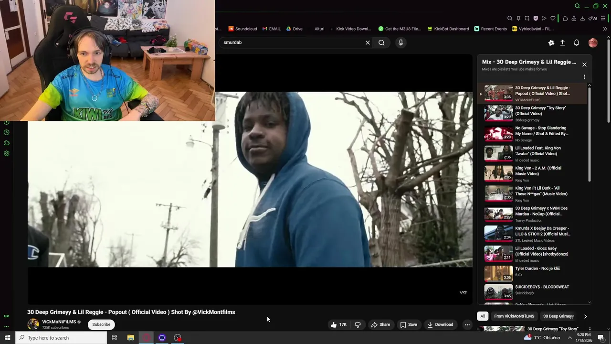
Task: Open EMAIL bookmark
Action: pyautogui.click(x=271, y=29)
